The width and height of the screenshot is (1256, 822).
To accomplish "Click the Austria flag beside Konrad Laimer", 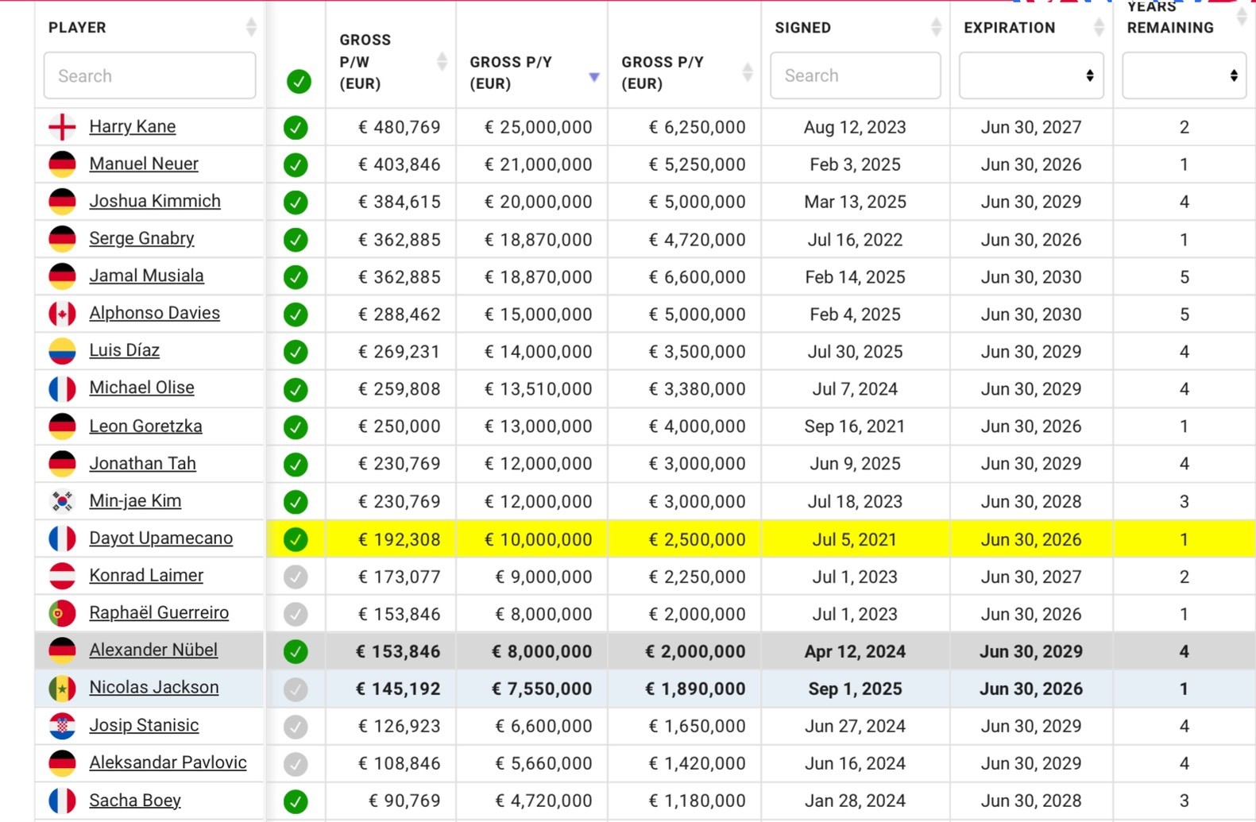I will click(x=62, y=576).
